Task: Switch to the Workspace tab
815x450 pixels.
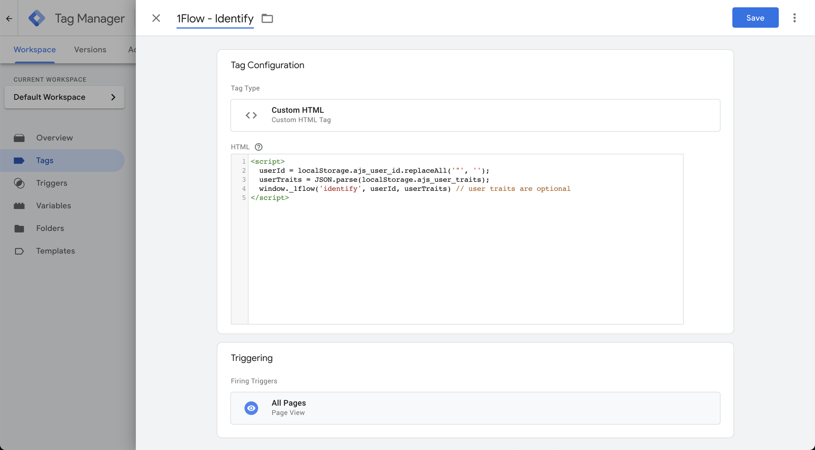Action: pyautogui.click(x=35, y=50)
